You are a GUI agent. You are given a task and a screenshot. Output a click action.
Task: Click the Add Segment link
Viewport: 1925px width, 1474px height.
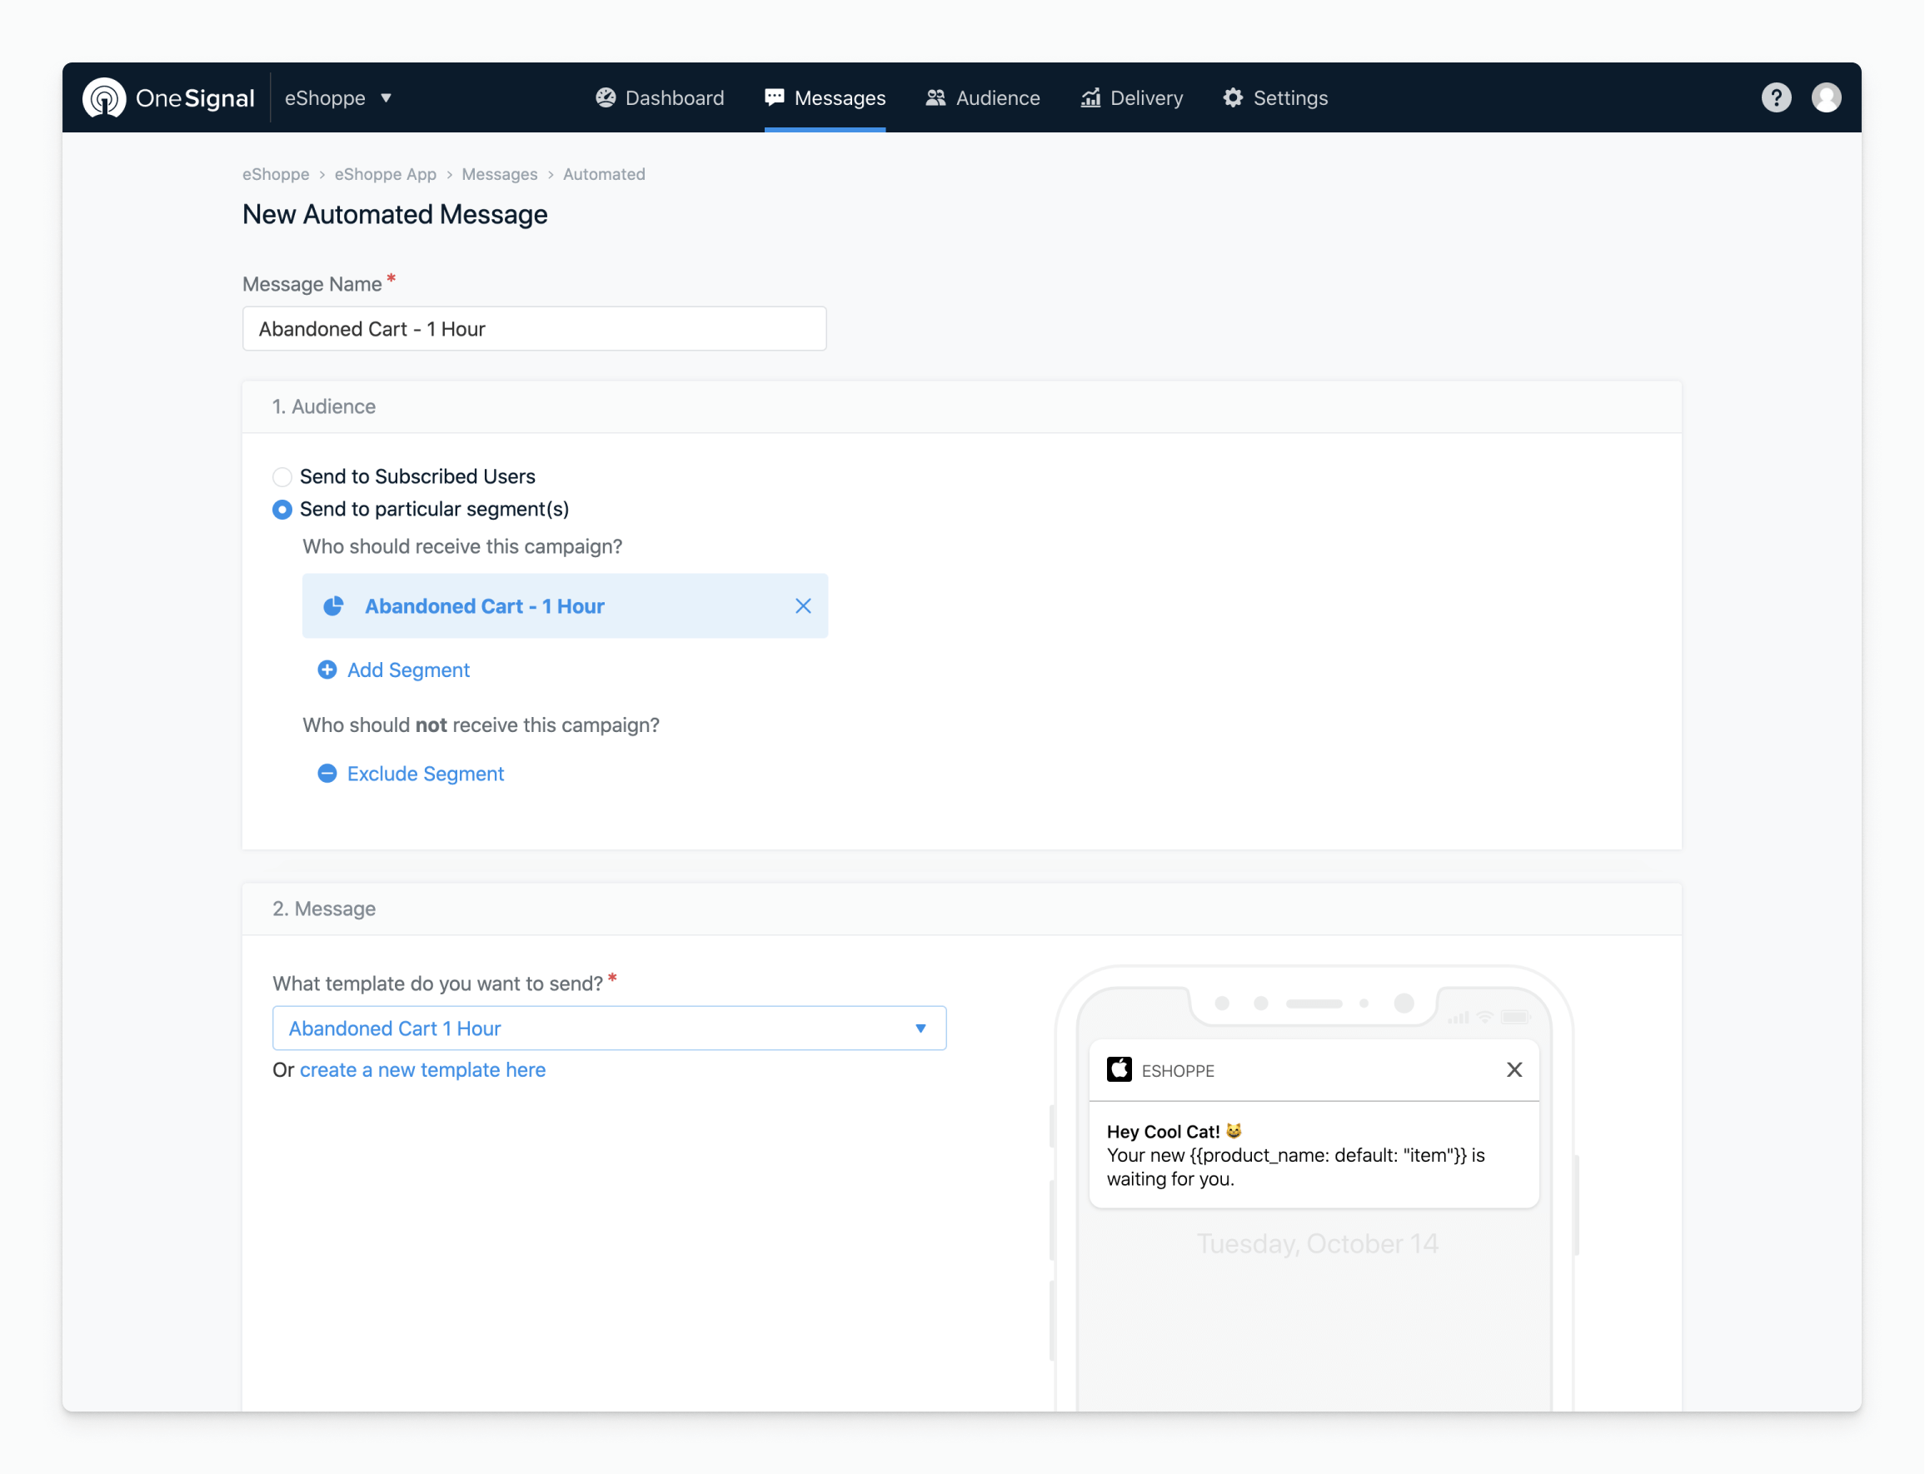pyautogui.click(x=408, y=670)
